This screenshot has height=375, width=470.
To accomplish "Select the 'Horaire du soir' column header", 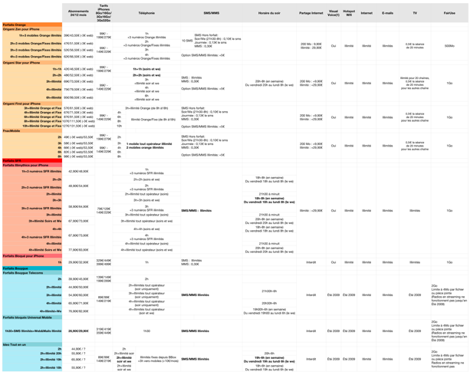I will [x=269, y=13].
